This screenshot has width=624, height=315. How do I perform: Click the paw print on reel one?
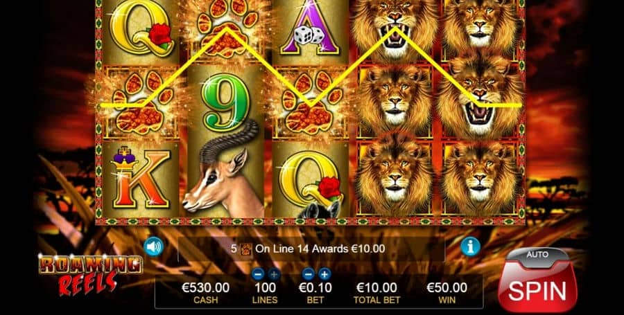click(141, 102)
